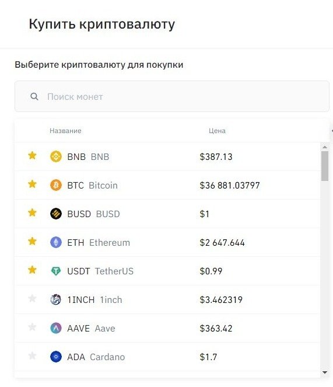Sort by the Цена column header
The width and height of the screenshot is (333, 387).
pyautogui.click(x=217, y=131)
